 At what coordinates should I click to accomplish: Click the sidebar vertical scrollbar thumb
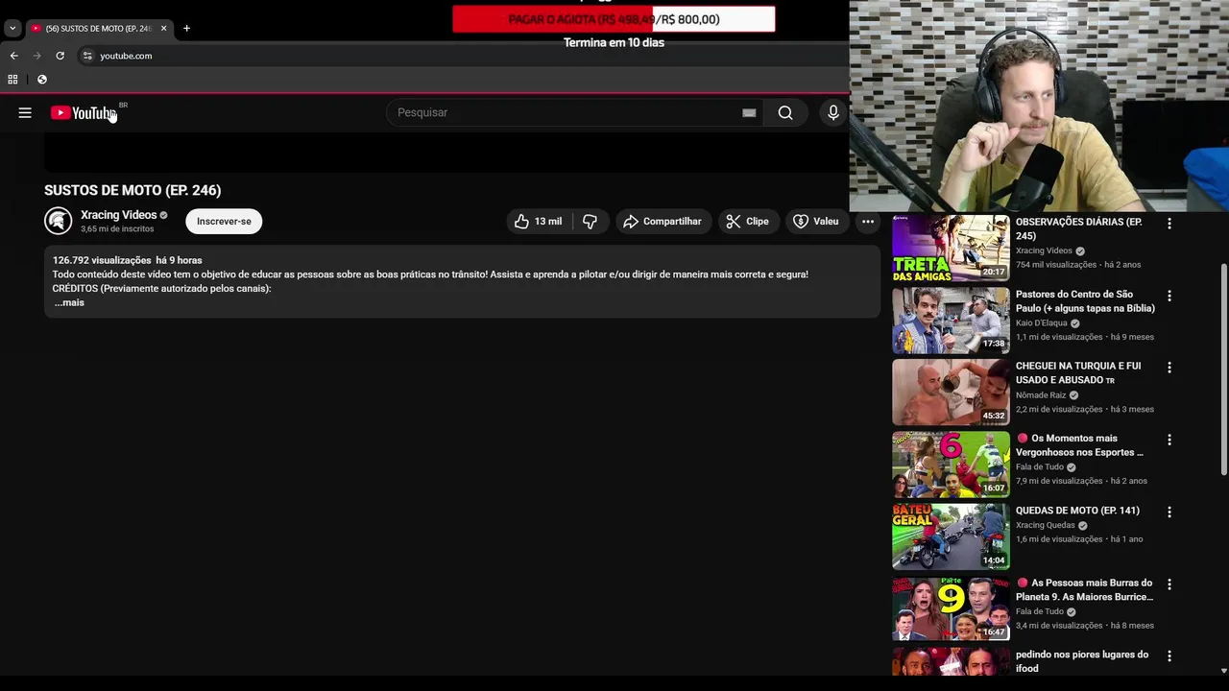pyautogui.click(x=1223, y=368)
